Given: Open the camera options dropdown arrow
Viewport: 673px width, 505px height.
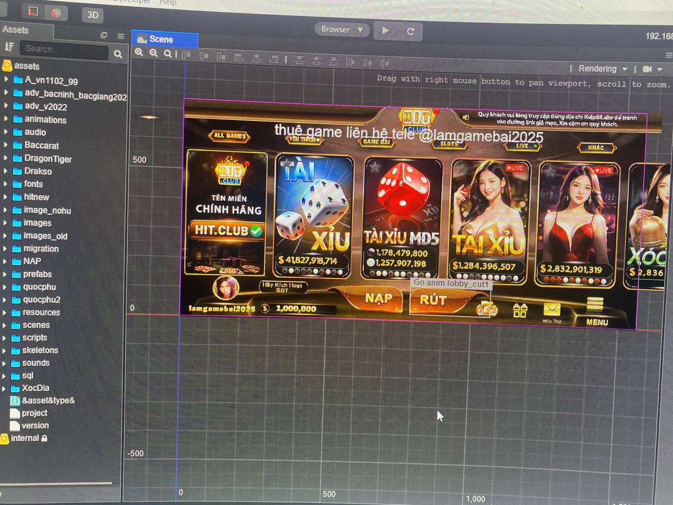Looking at the screenshot, I should click(x=660, y=69).
